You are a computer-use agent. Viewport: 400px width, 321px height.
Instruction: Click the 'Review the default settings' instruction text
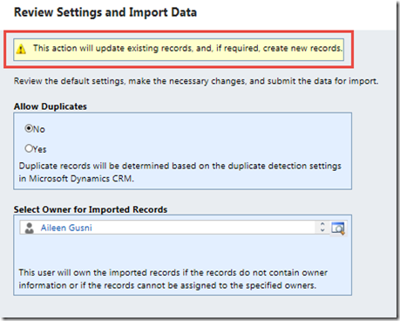pos(196,81)
